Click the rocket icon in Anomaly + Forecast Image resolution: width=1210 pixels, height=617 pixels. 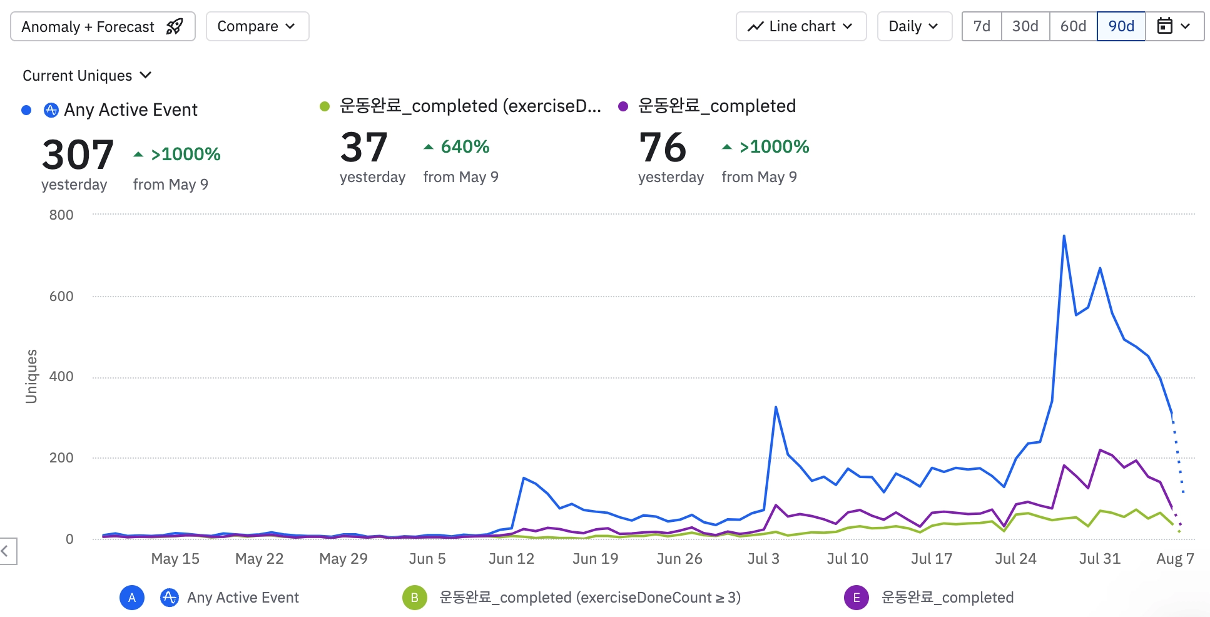pos(175,26)
